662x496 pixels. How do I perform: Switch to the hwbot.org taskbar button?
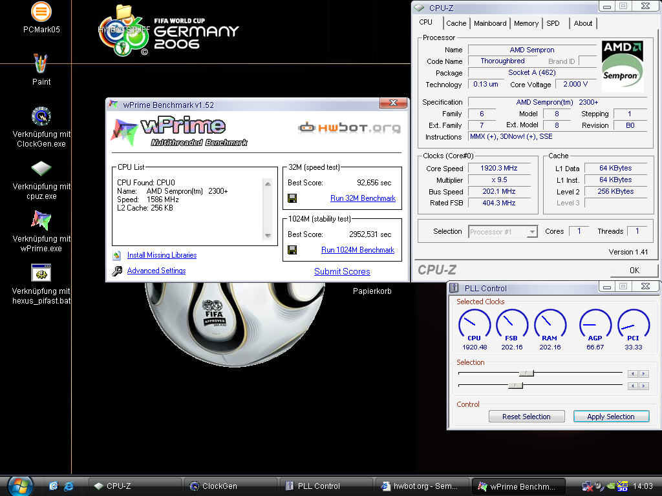point(422,486)
